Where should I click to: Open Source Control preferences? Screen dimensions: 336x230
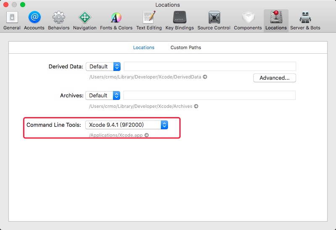pos(214,20)
